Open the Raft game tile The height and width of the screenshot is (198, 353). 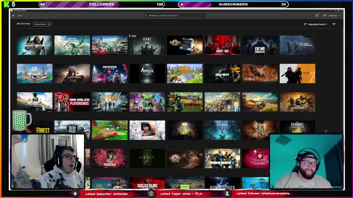[x=34, y=73]
